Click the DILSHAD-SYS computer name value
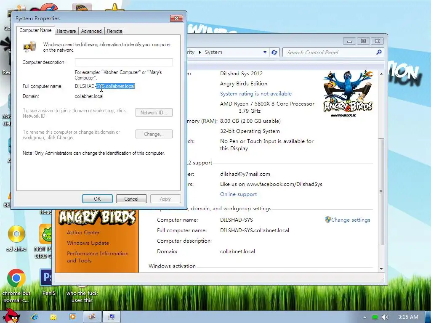The width and height of the screenshot is (431, 323). (x=237, y=220)
